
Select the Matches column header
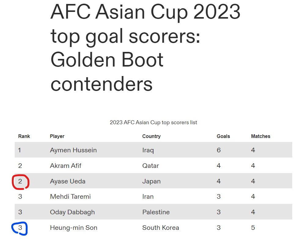pos(260,136)
